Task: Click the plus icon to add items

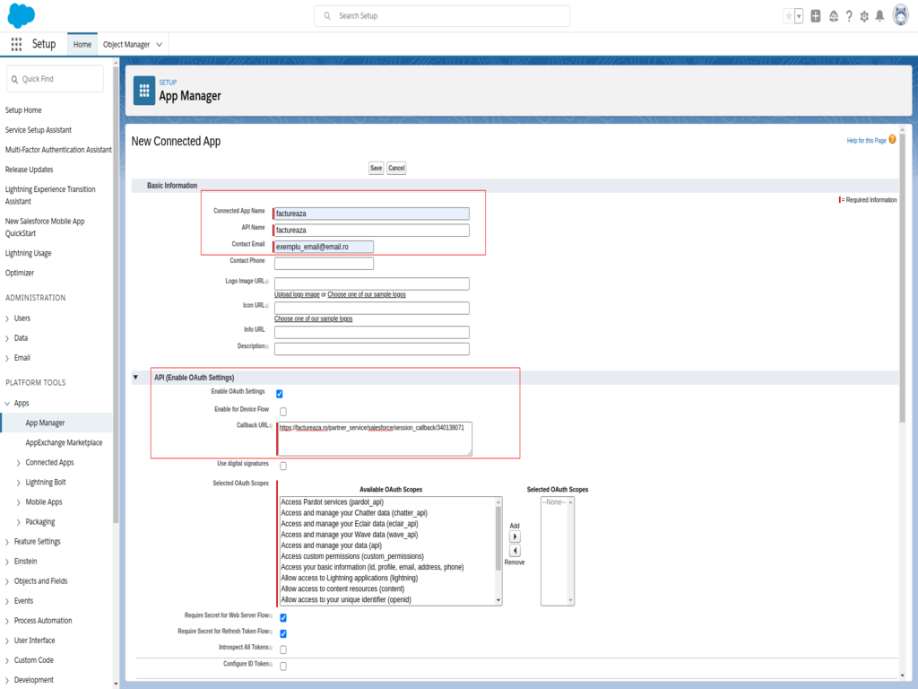Action: 815,15
